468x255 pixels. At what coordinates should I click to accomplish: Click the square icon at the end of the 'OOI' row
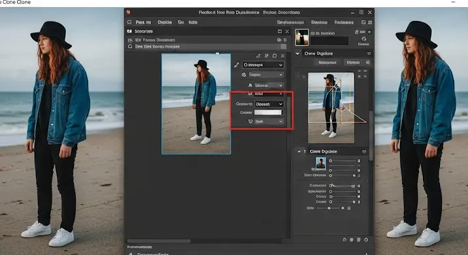(x=349, y=208)
